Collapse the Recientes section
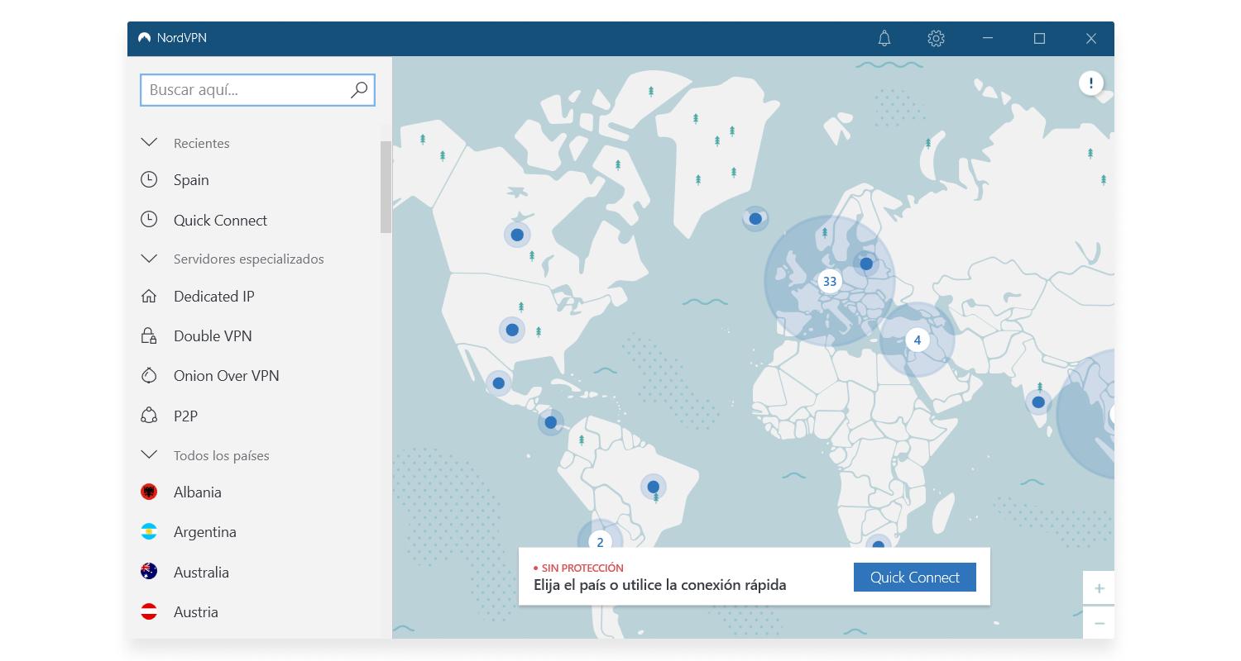 149,142
